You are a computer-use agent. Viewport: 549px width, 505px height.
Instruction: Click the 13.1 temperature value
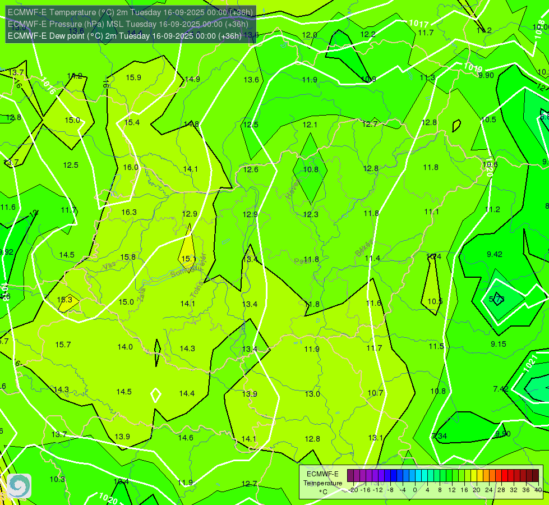[375, 437]
